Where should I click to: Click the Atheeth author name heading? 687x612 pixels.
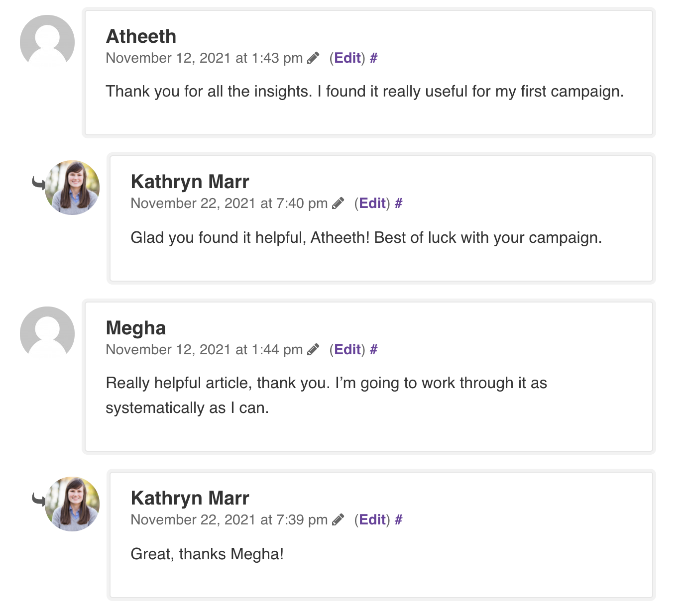141,37
